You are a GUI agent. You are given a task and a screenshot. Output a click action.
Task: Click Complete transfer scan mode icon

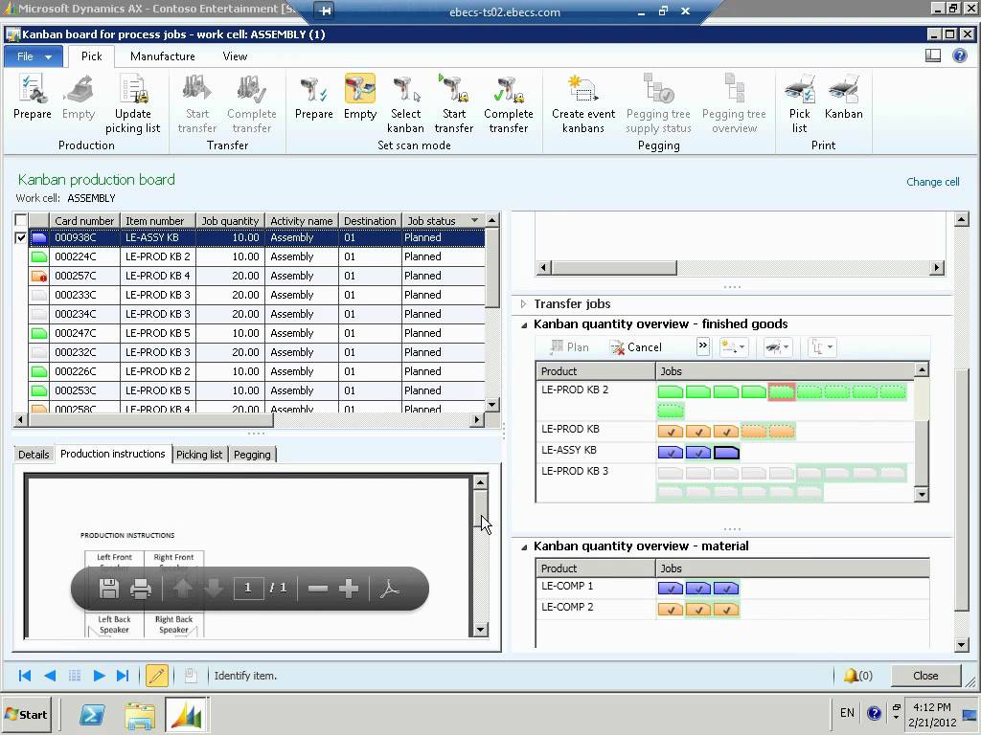click(x=508, y=103)
